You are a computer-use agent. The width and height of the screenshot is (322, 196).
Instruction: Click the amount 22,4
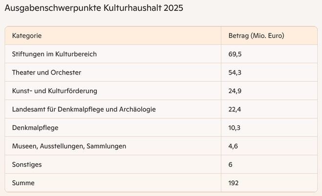(x=235, y=109)
